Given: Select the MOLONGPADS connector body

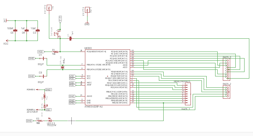Looking at the screenshot, I should pos(188,94).
